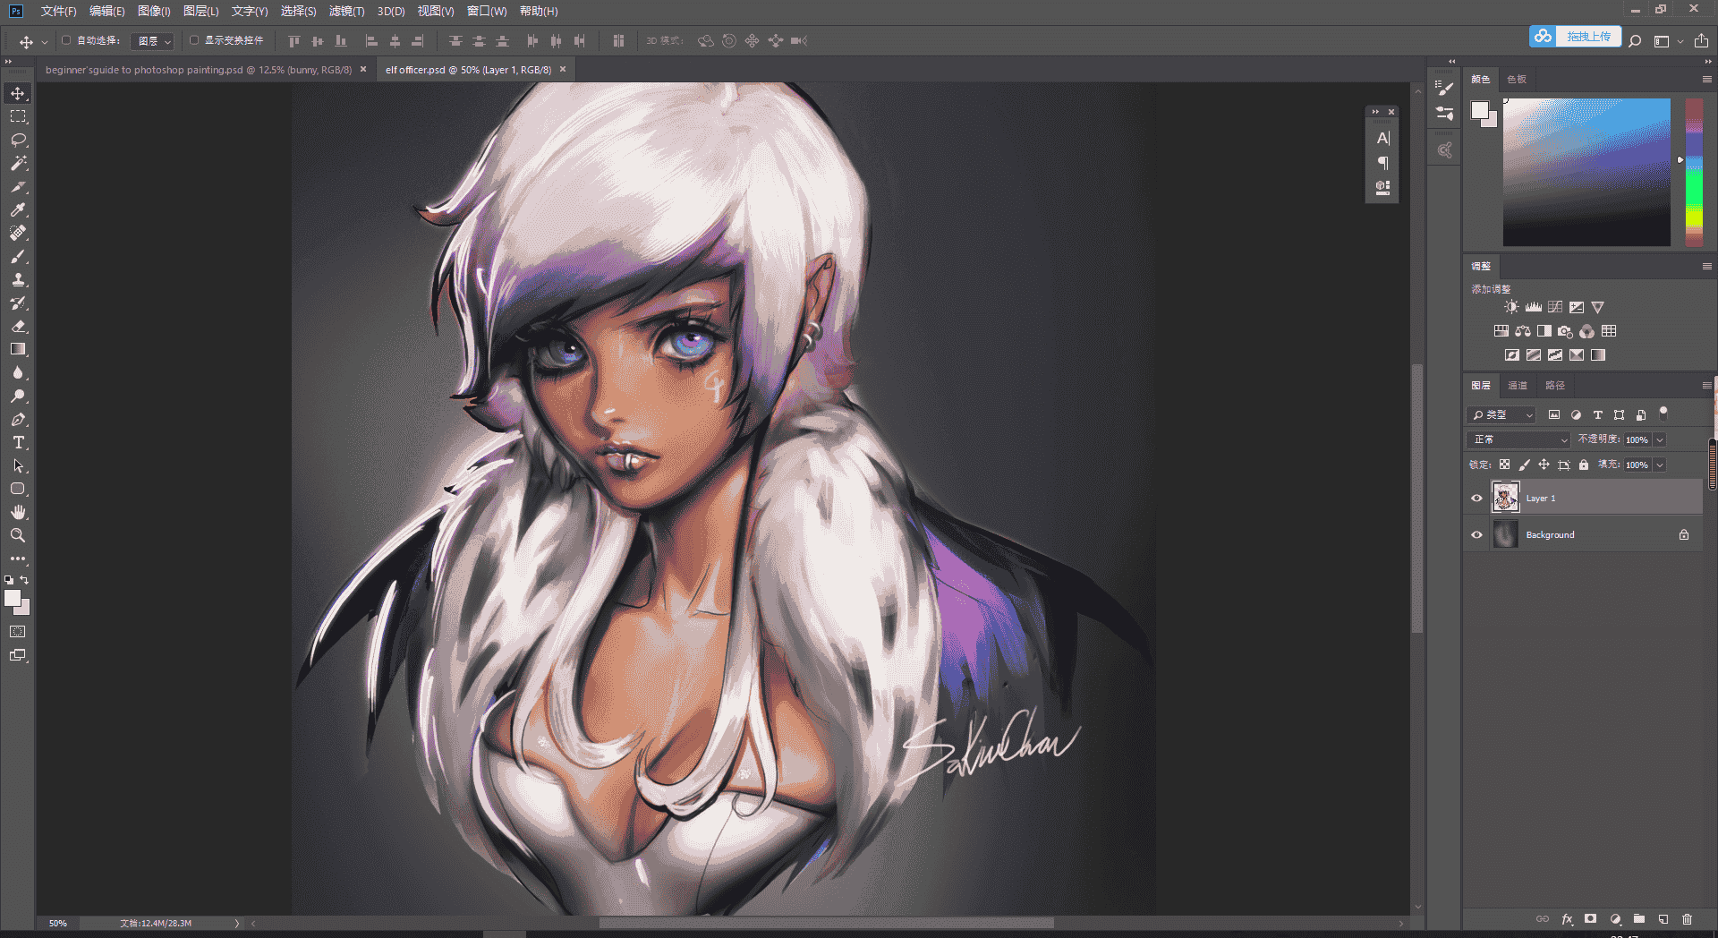Screen dimensions: 1718x938
Task: Pick a color in the color field
Action: click(x=1586, y=172)
